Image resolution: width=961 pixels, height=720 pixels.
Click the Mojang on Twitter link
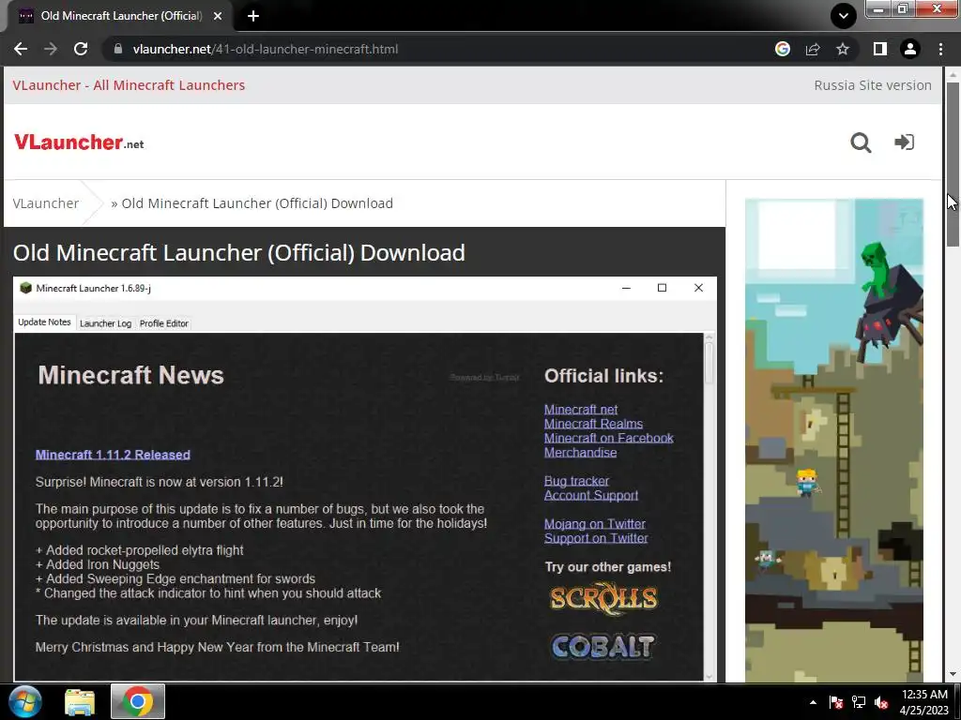click(x=594, y=523)
